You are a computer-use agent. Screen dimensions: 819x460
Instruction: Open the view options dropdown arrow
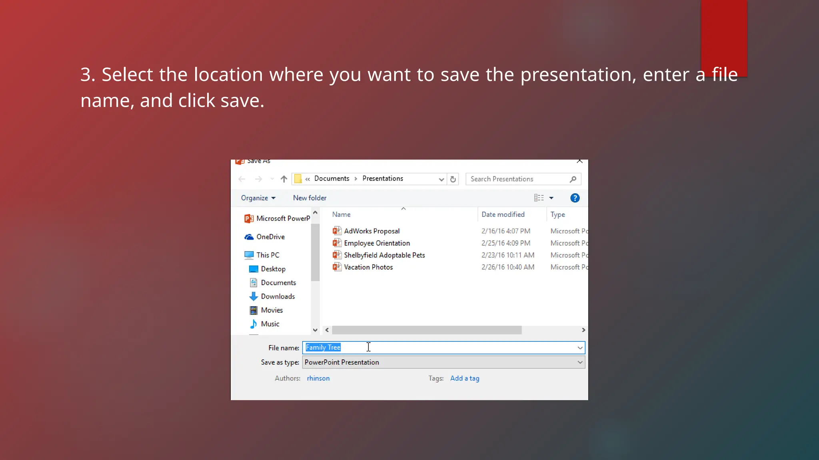[551, 198]
